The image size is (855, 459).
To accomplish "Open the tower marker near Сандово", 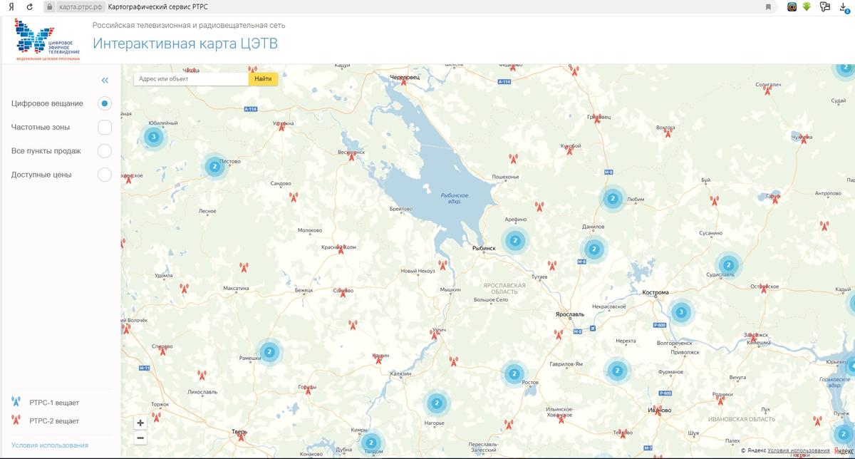I will [x=293, y=197].
